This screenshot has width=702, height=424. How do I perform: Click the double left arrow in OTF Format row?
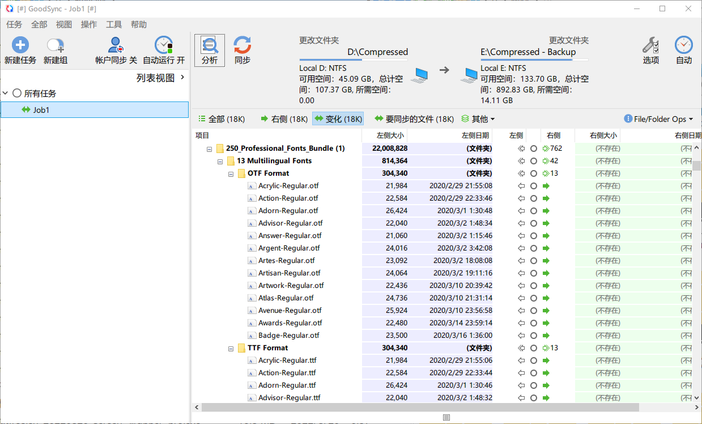click(x=521, y=173)
